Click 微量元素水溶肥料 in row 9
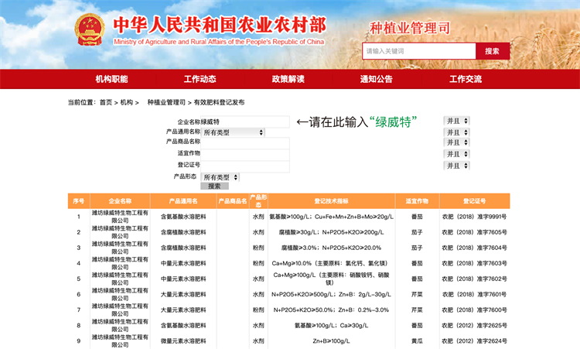The image size is (580, 349). tap(183, 340)
